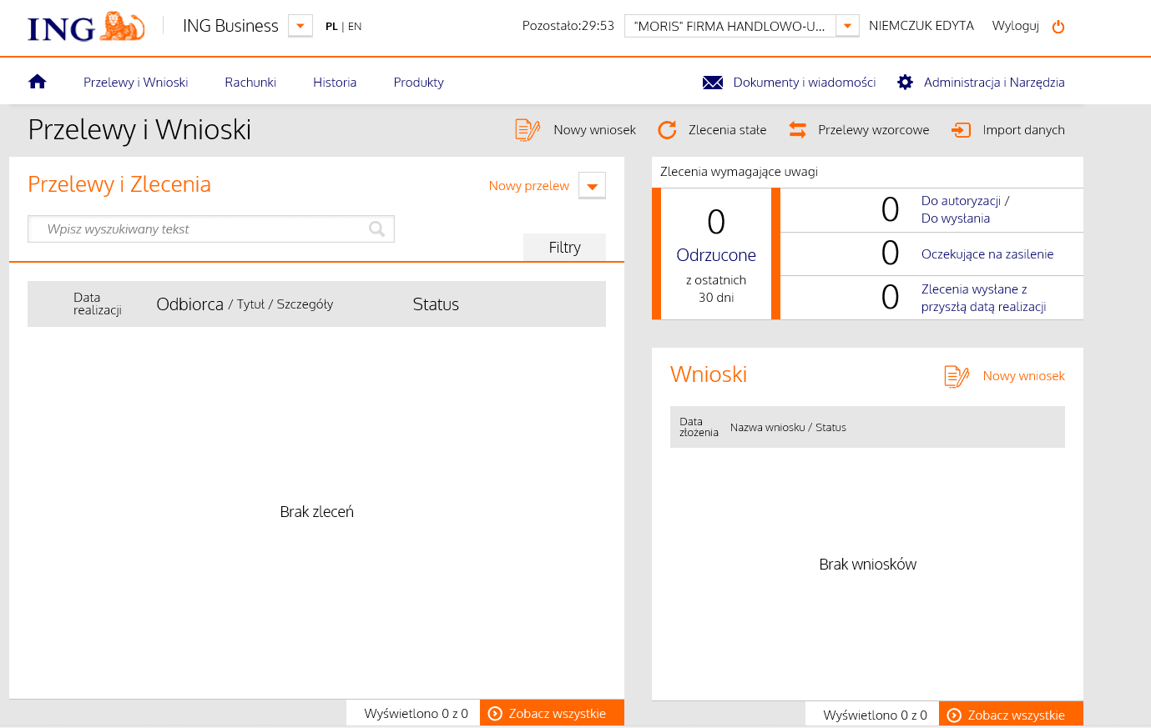This screenshot has width=1151, height=728.
Task: Expand the Nowy przelew dropdown arrow
Action: 592,186
